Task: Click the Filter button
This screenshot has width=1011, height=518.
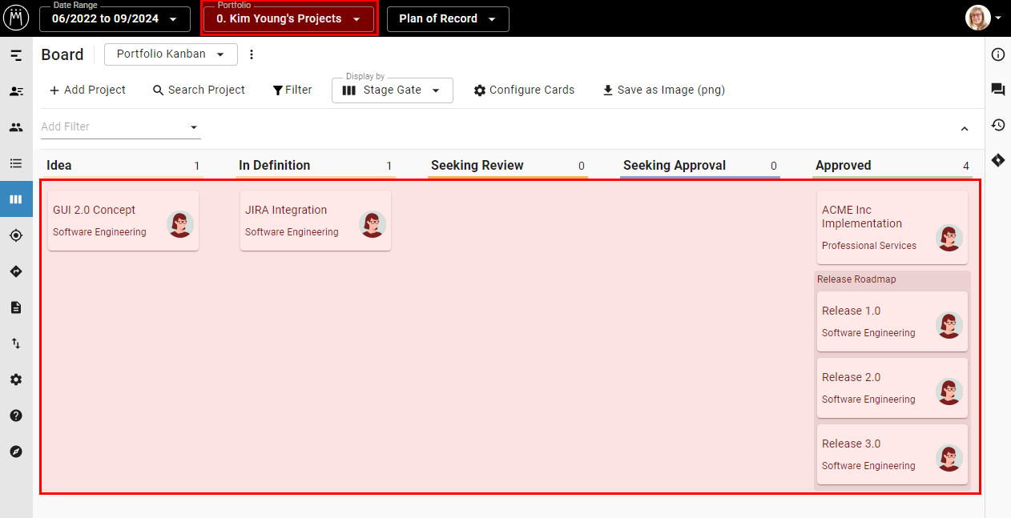Action: (x=292, y=90)
